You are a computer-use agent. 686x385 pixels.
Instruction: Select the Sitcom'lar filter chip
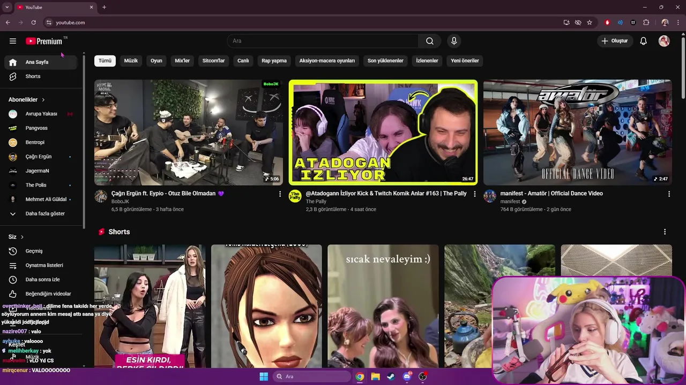pyautogui.click(x=213, y=60)
